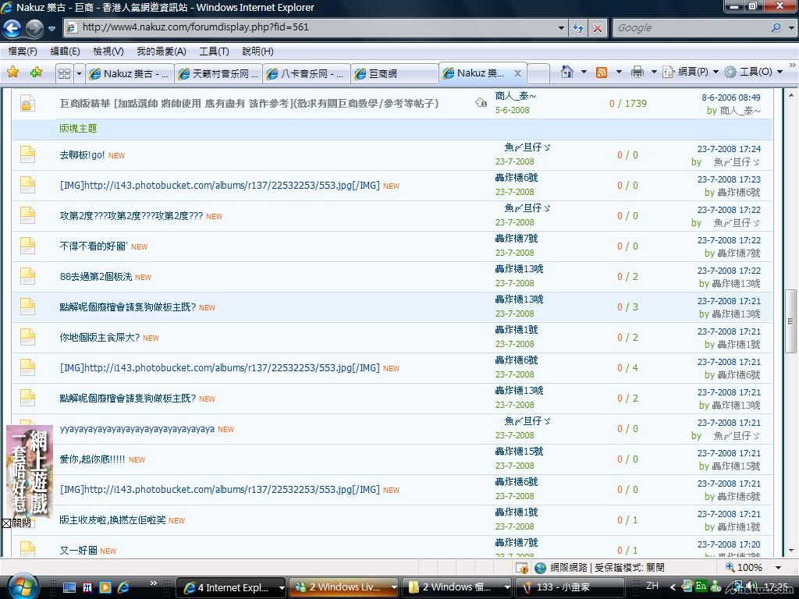Click the Print icon
This screenshot has height=599, width=799.
pos(637,72)
